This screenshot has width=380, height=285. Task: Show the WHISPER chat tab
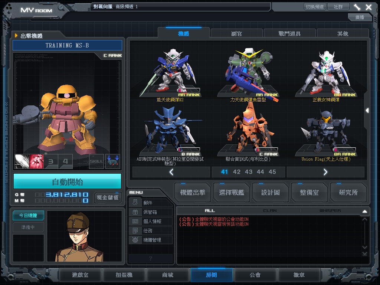pyautogui.click(x=330, y=211)
